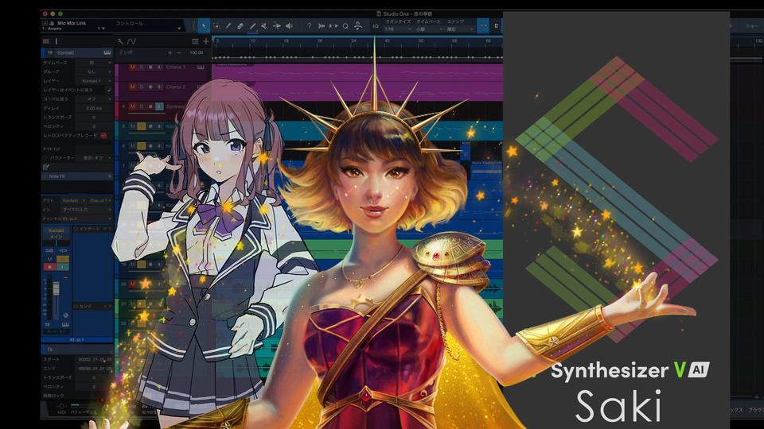Solo the Chorus 1 track
This screenshot has width=764, height=429.
pyautogui.click(x=142, y=67)
